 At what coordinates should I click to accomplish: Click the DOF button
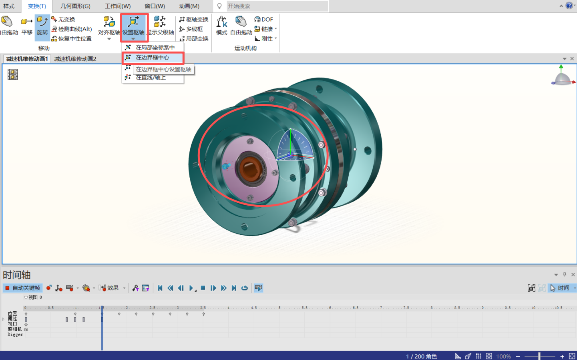click(x=263, y=19)
